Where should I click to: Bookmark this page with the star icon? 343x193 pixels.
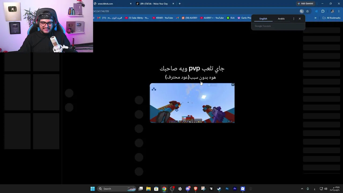(307, 11)
